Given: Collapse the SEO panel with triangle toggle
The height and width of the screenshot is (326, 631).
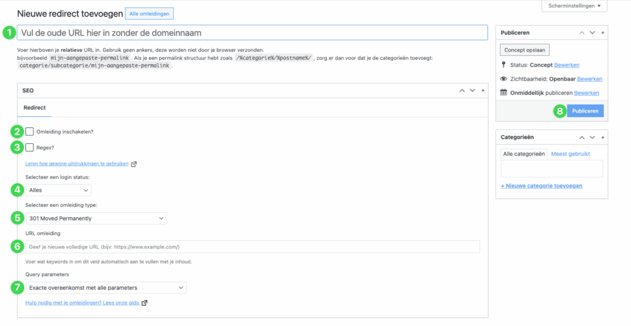Looking at the screenshot, I should [x=482, y=90].
